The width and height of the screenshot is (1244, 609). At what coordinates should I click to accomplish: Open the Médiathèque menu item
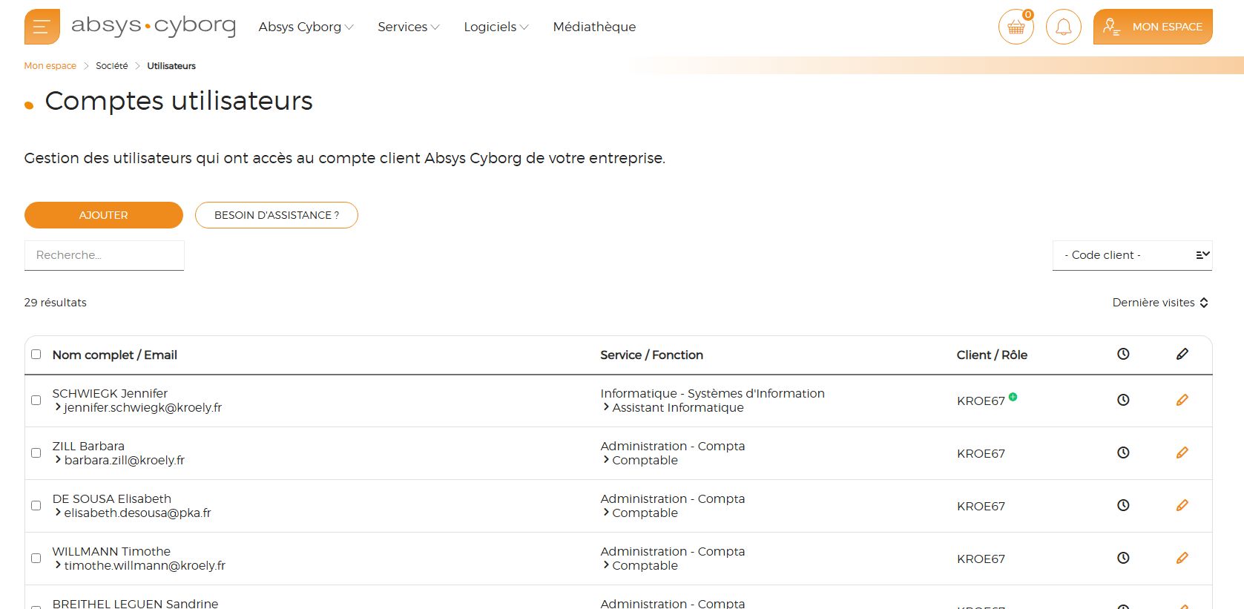pyautogui.click(x=594, y=27)
